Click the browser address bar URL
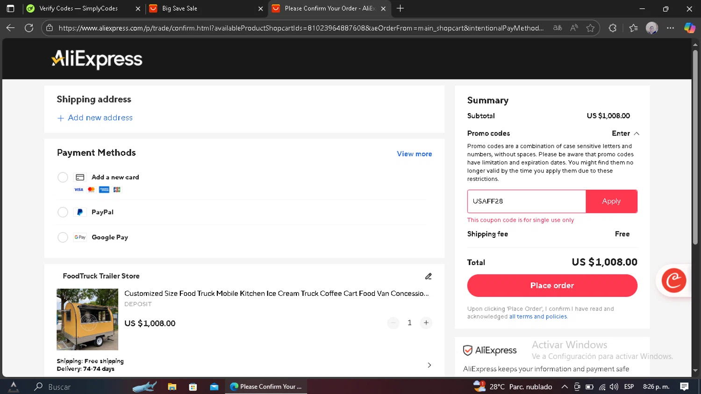Screen dimensions: 701x394 [x=301, y=28]
